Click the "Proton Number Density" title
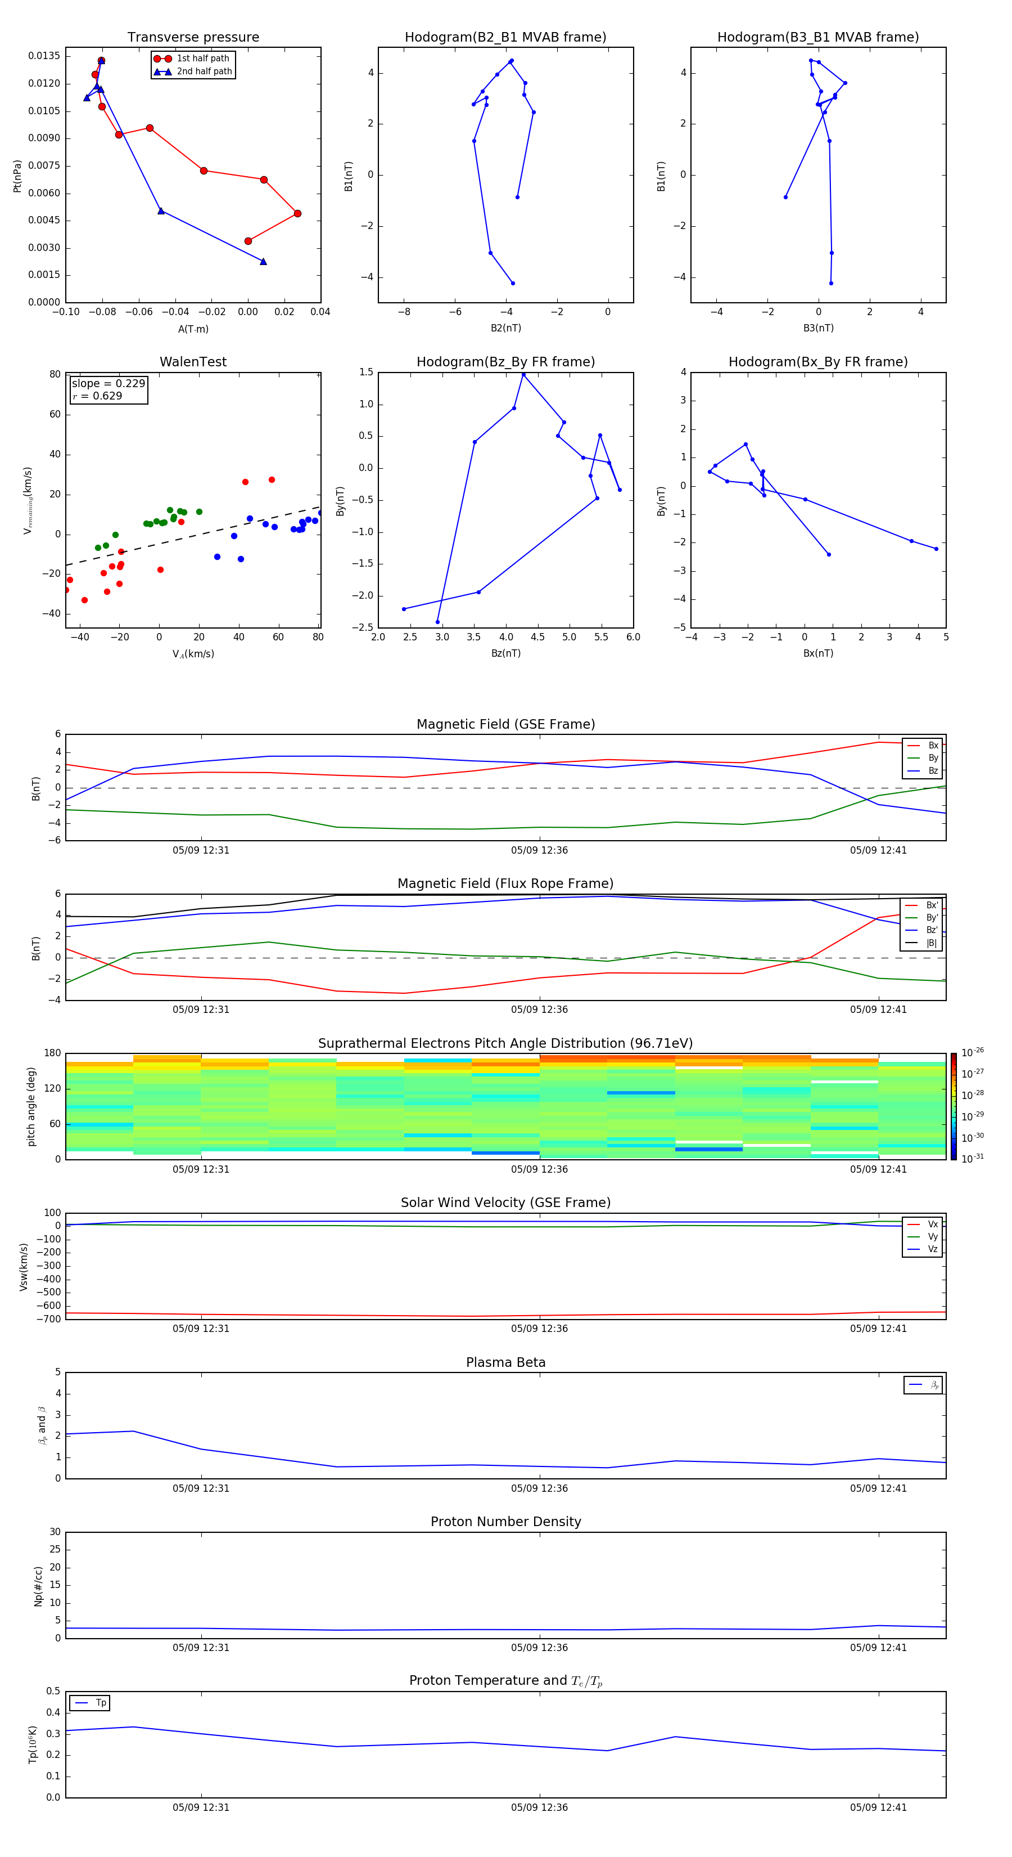Image resolution: width=1012 pixels, height=1857 pixels. pos(505,1522)
